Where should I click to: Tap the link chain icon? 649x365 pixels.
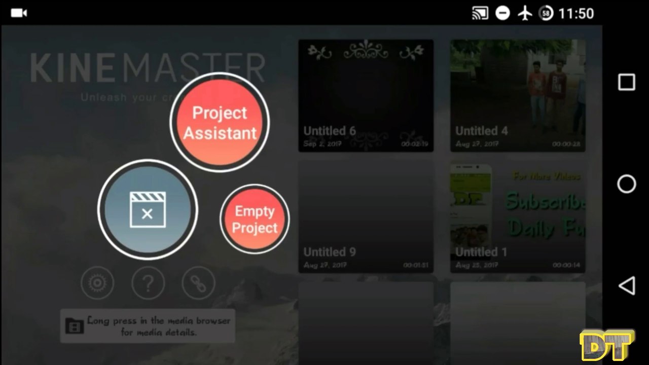pyautogui.click(x=198, y=283)
